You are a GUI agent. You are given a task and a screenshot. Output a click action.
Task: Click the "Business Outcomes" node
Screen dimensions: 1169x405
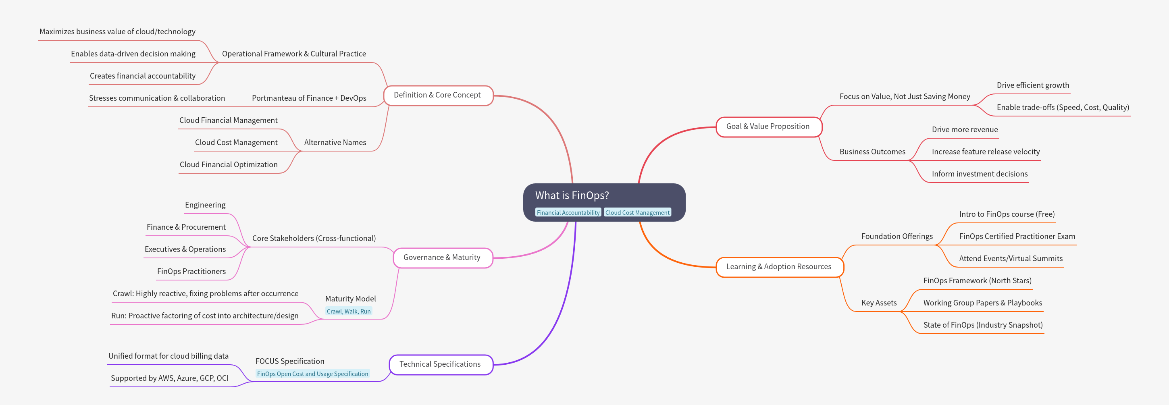tap(873, 152)
